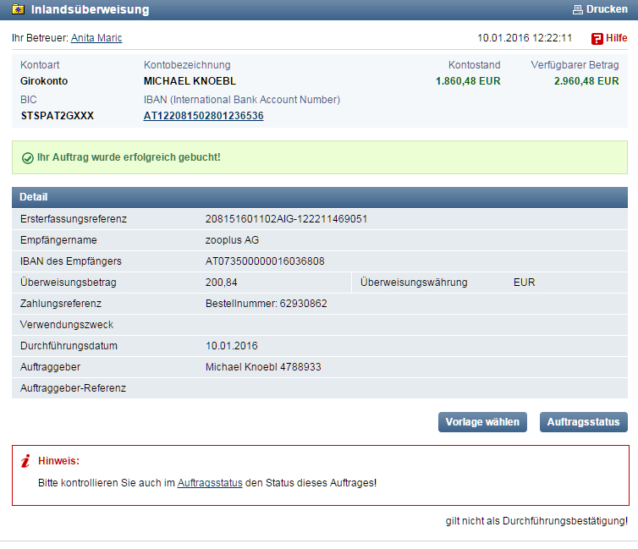Select the Girokonto account type text
The image size is (638, 549).
click(x=44, y=81)
